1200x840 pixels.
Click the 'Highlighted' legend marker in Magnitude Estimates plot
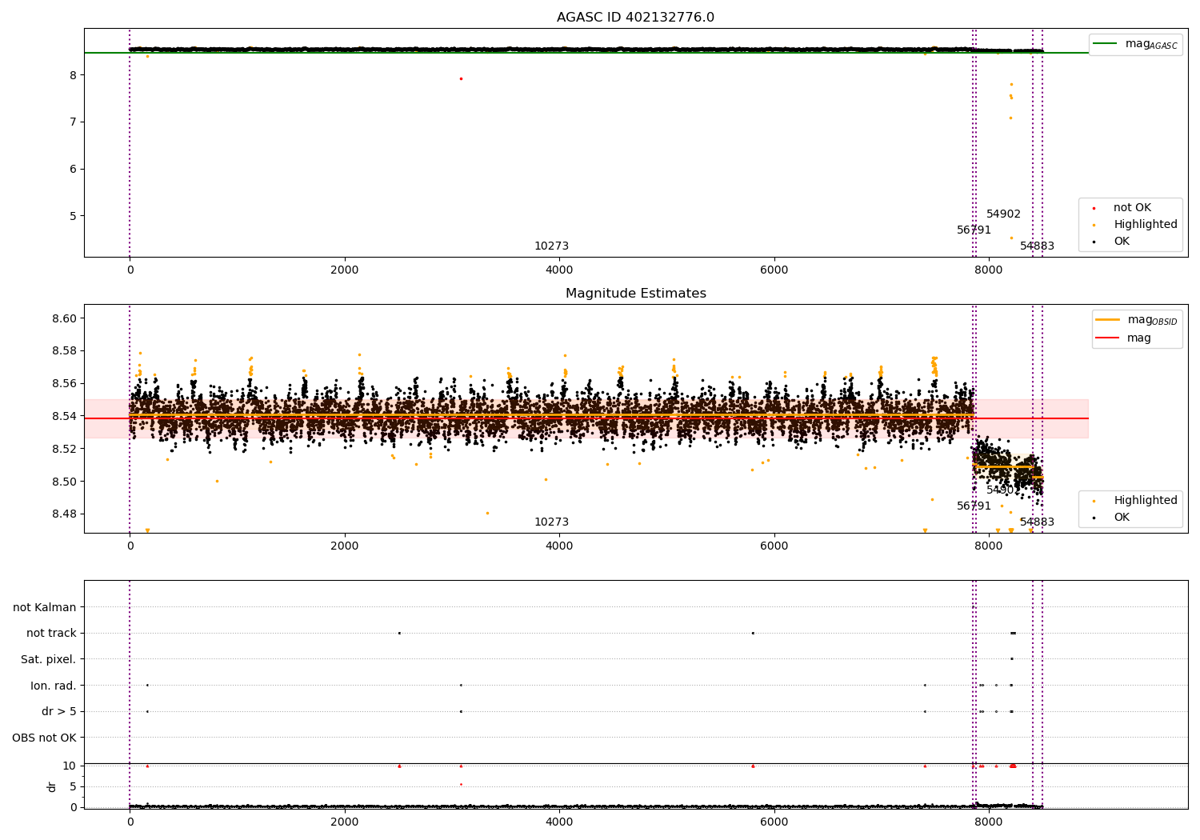(x=1094, y=501)
